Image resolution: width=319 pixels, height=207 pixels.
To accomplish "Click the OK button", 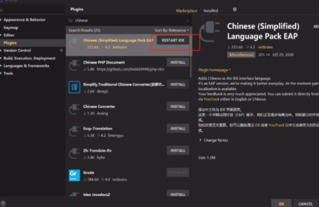I will (281, 203).
